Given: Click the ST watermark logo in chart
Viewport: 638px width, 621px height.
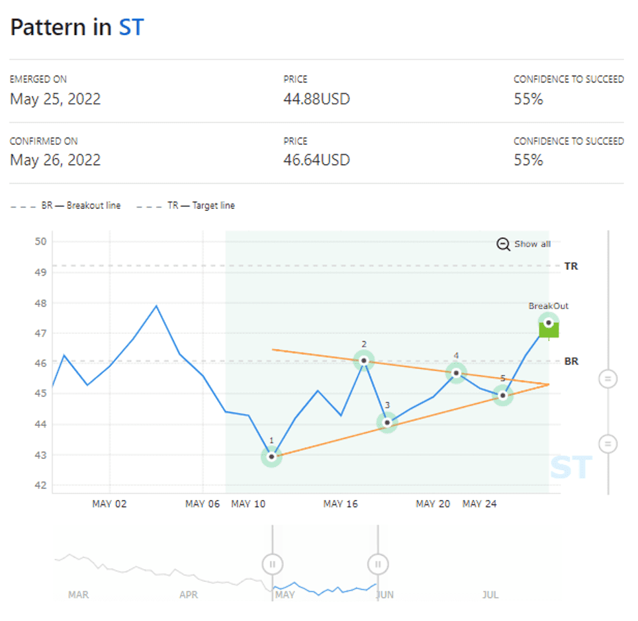Looking at the screenshot, I should [x=570, y=468].
